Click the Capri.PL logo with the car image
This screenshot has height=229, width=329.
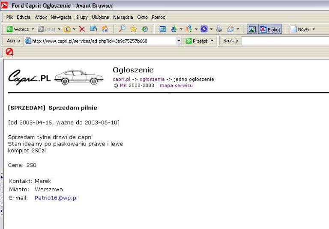[56, 77]
